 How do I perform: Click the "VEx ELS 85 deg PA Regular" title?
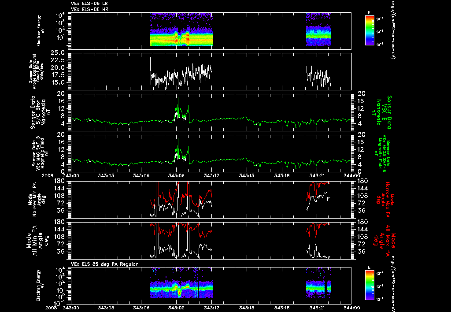point(104,264)
